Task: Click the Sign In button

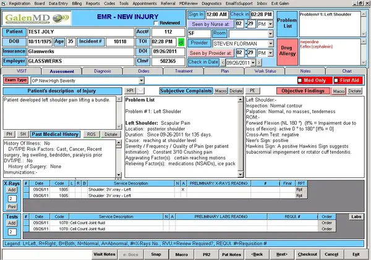Action: (x=196, y=14)
